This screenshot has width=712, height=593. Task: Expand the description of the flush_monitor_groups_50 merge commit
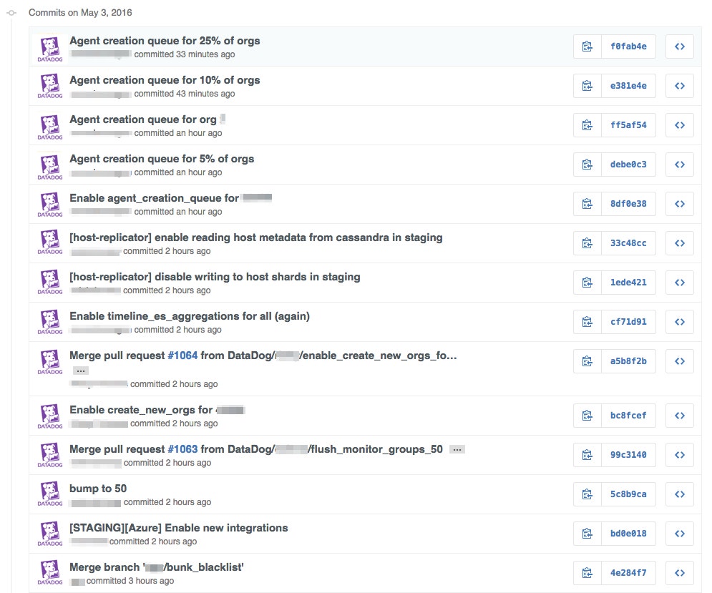pos(457,449)
